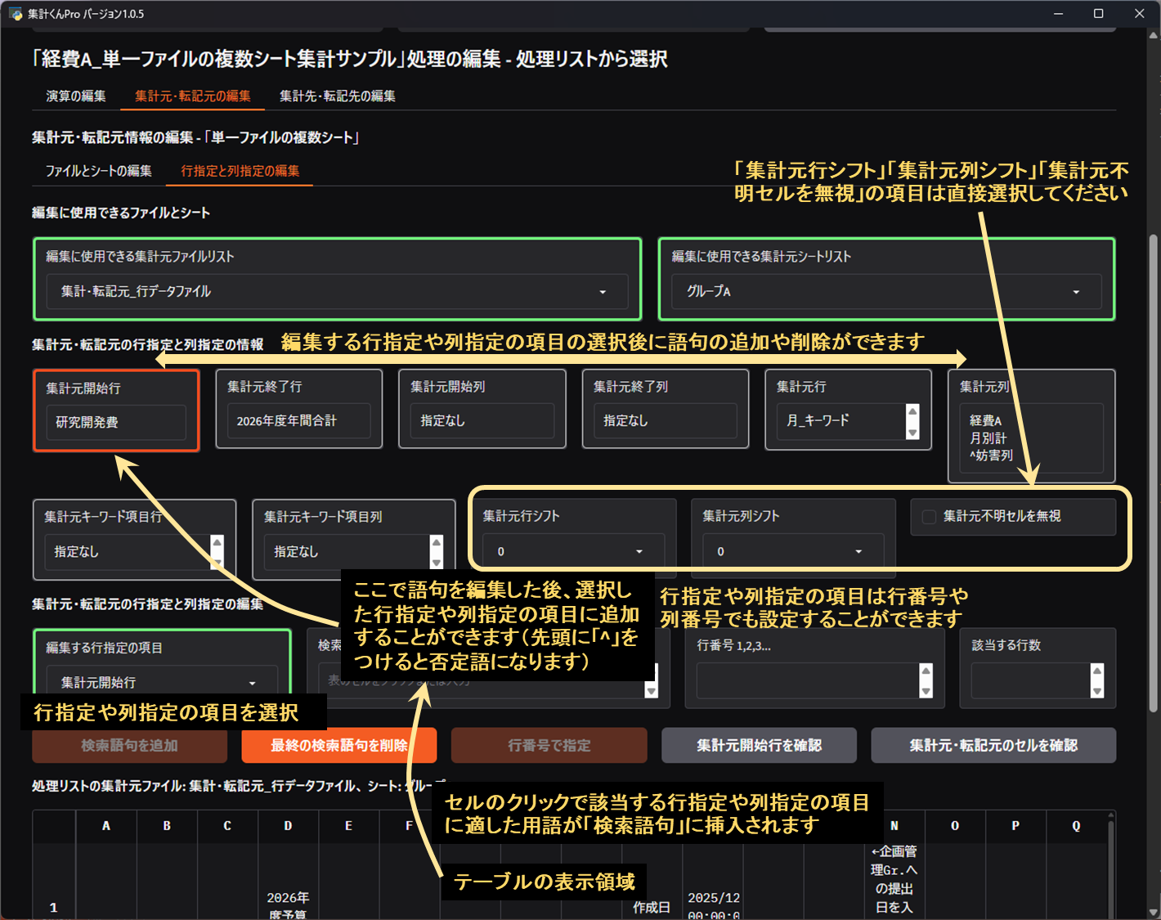Click 集計元開始列 field 指定なし

[x=482, y=420]
